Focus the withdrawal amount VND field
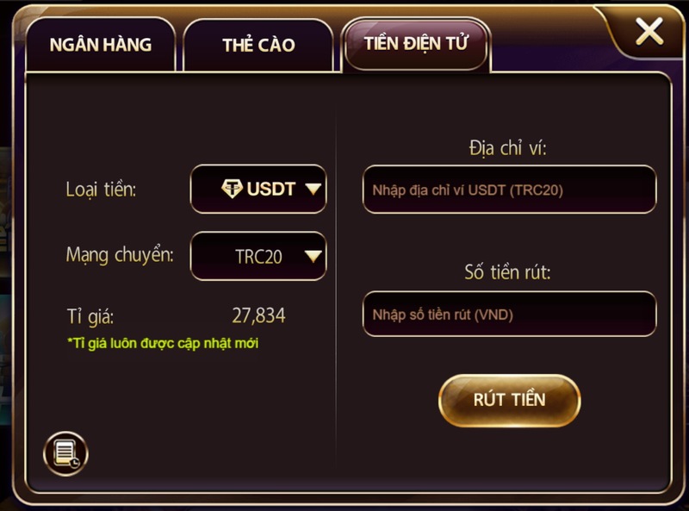 pos(509,314)
